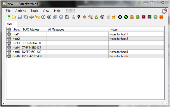This screenshot has width=170, height=107.
Task: Click the black location pin icon
Action: click(79, 17)
